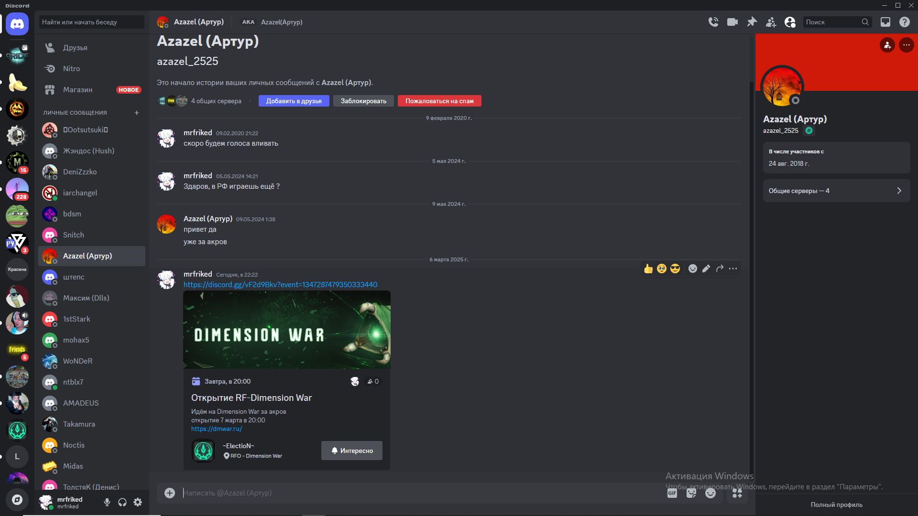Edit the latest message
The height and width of the screenshot is (516, 918).
tap(706, 269)
